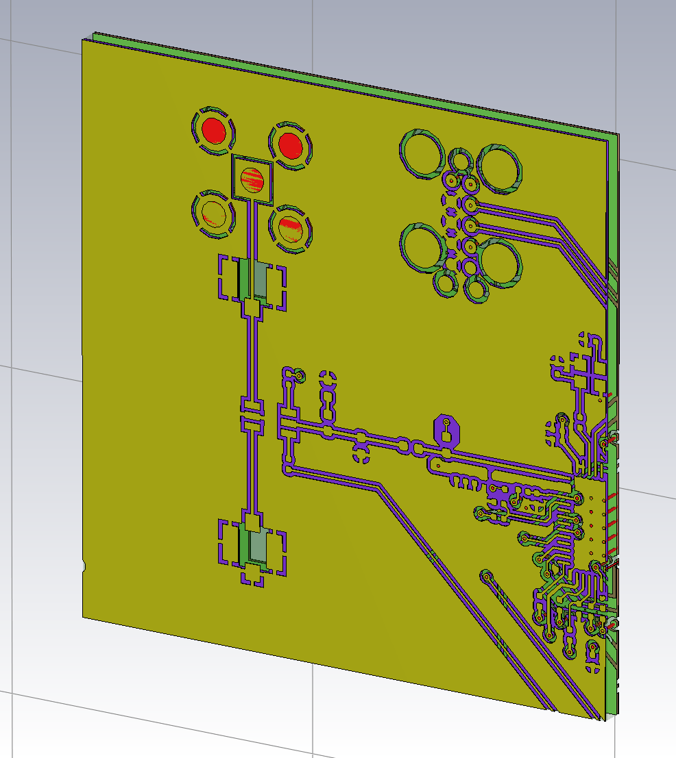This screenshot has width=676, height=758.
Task: Select the upper-left large ring mounting hole near connector
Action: tap(422, 154)
